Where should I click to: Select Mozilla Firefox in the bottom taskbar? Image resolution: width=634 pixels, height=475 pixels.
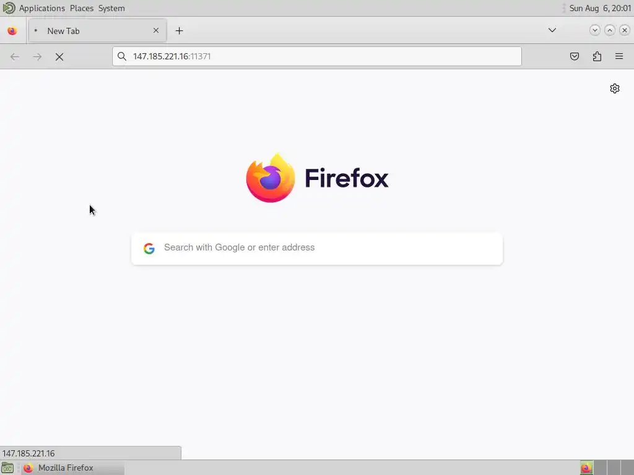pos(73,468)
